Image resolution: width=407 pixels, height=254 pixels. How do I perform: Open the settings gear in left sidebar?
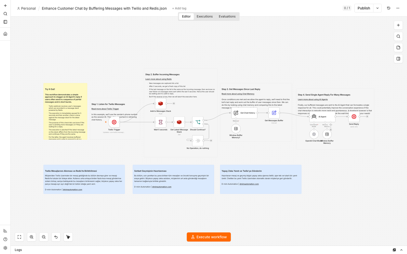5,248
